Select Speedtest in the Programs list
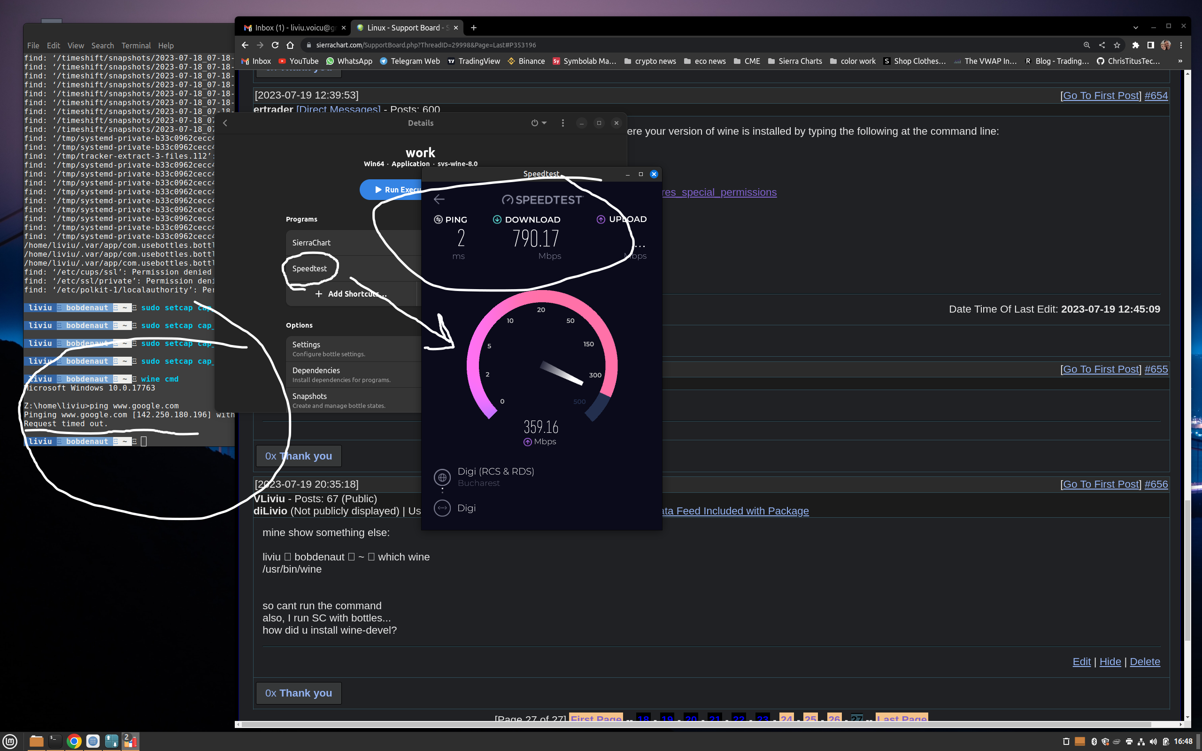Screen dimensions: 1202x751 click(309, 268)
